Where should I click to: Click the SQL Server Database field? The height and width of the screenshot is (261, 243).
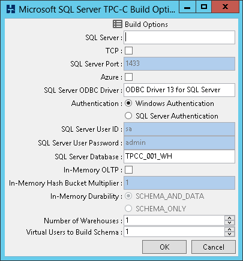click(179, 156)
